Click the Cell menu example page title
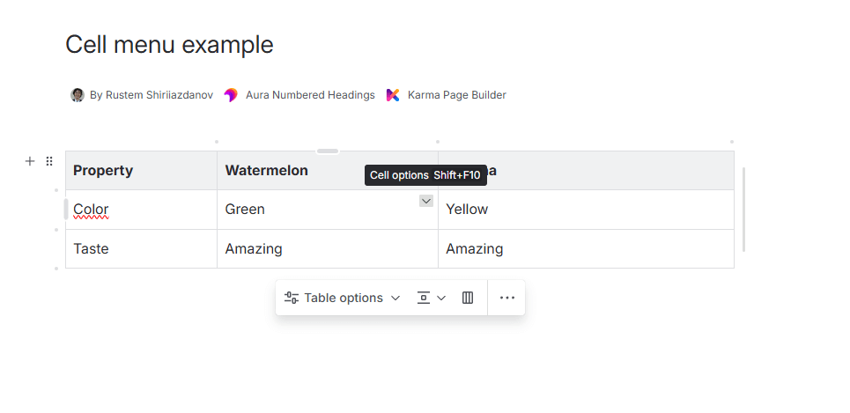Image resolution: width=850 pixels, height=413 pixels. tap(169, 44)
